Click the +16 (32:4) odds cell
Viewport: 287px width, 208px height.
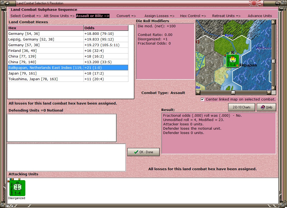point(106,51)
